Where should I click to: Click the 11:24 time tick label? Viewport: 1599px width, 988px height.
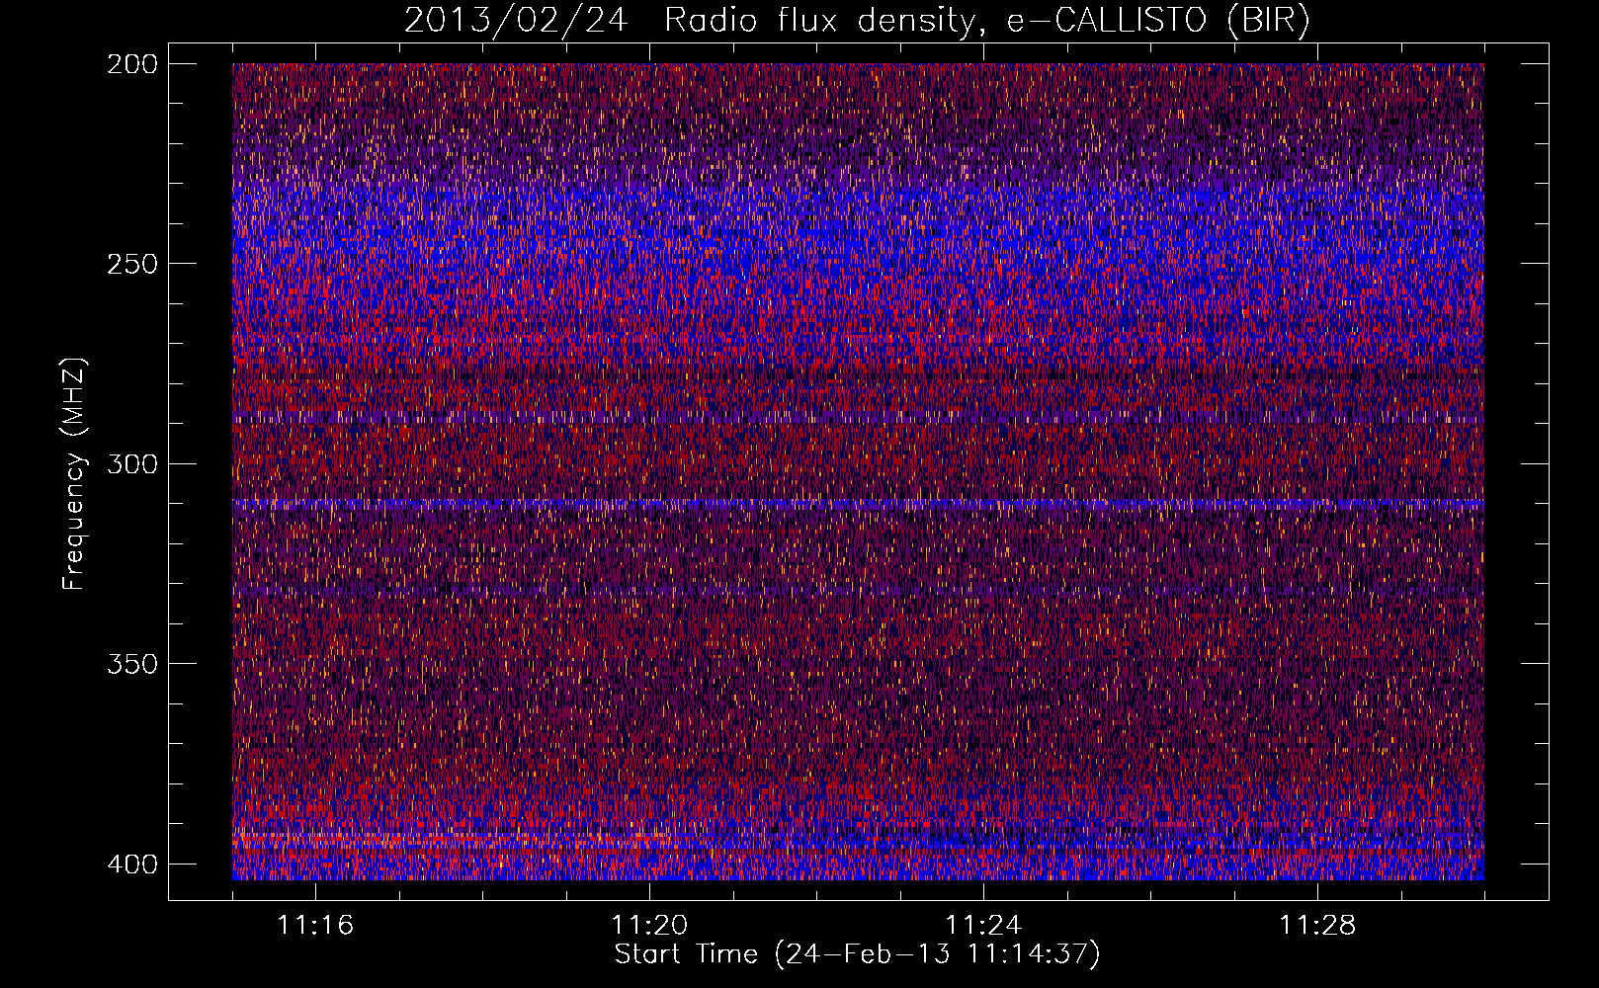[x=983, y=926]
